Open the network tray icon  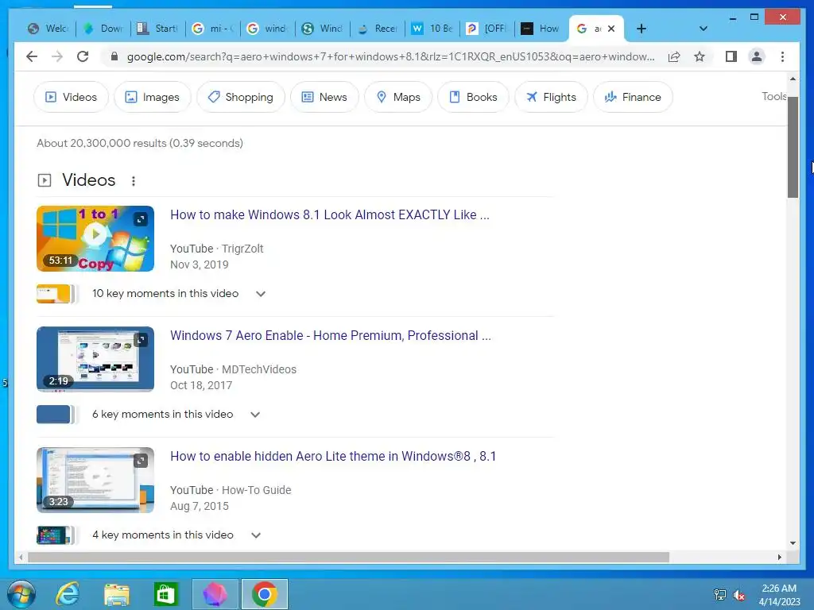tap(719, 595)
